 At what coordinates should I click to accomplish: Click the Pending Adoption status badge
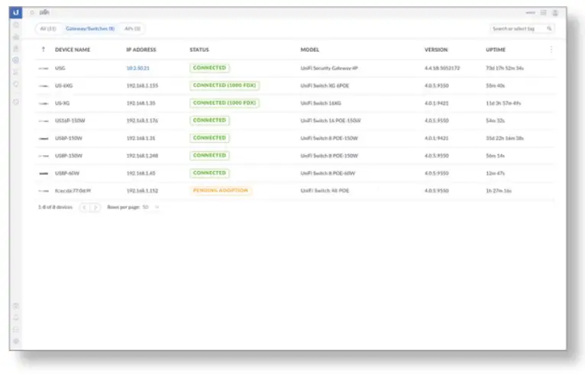[221, 191]
